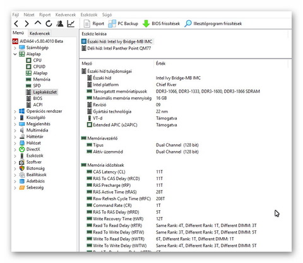Select Déli híd: Intel Panther Point QM77
The image size is (303, 263).
click(116, 48)
